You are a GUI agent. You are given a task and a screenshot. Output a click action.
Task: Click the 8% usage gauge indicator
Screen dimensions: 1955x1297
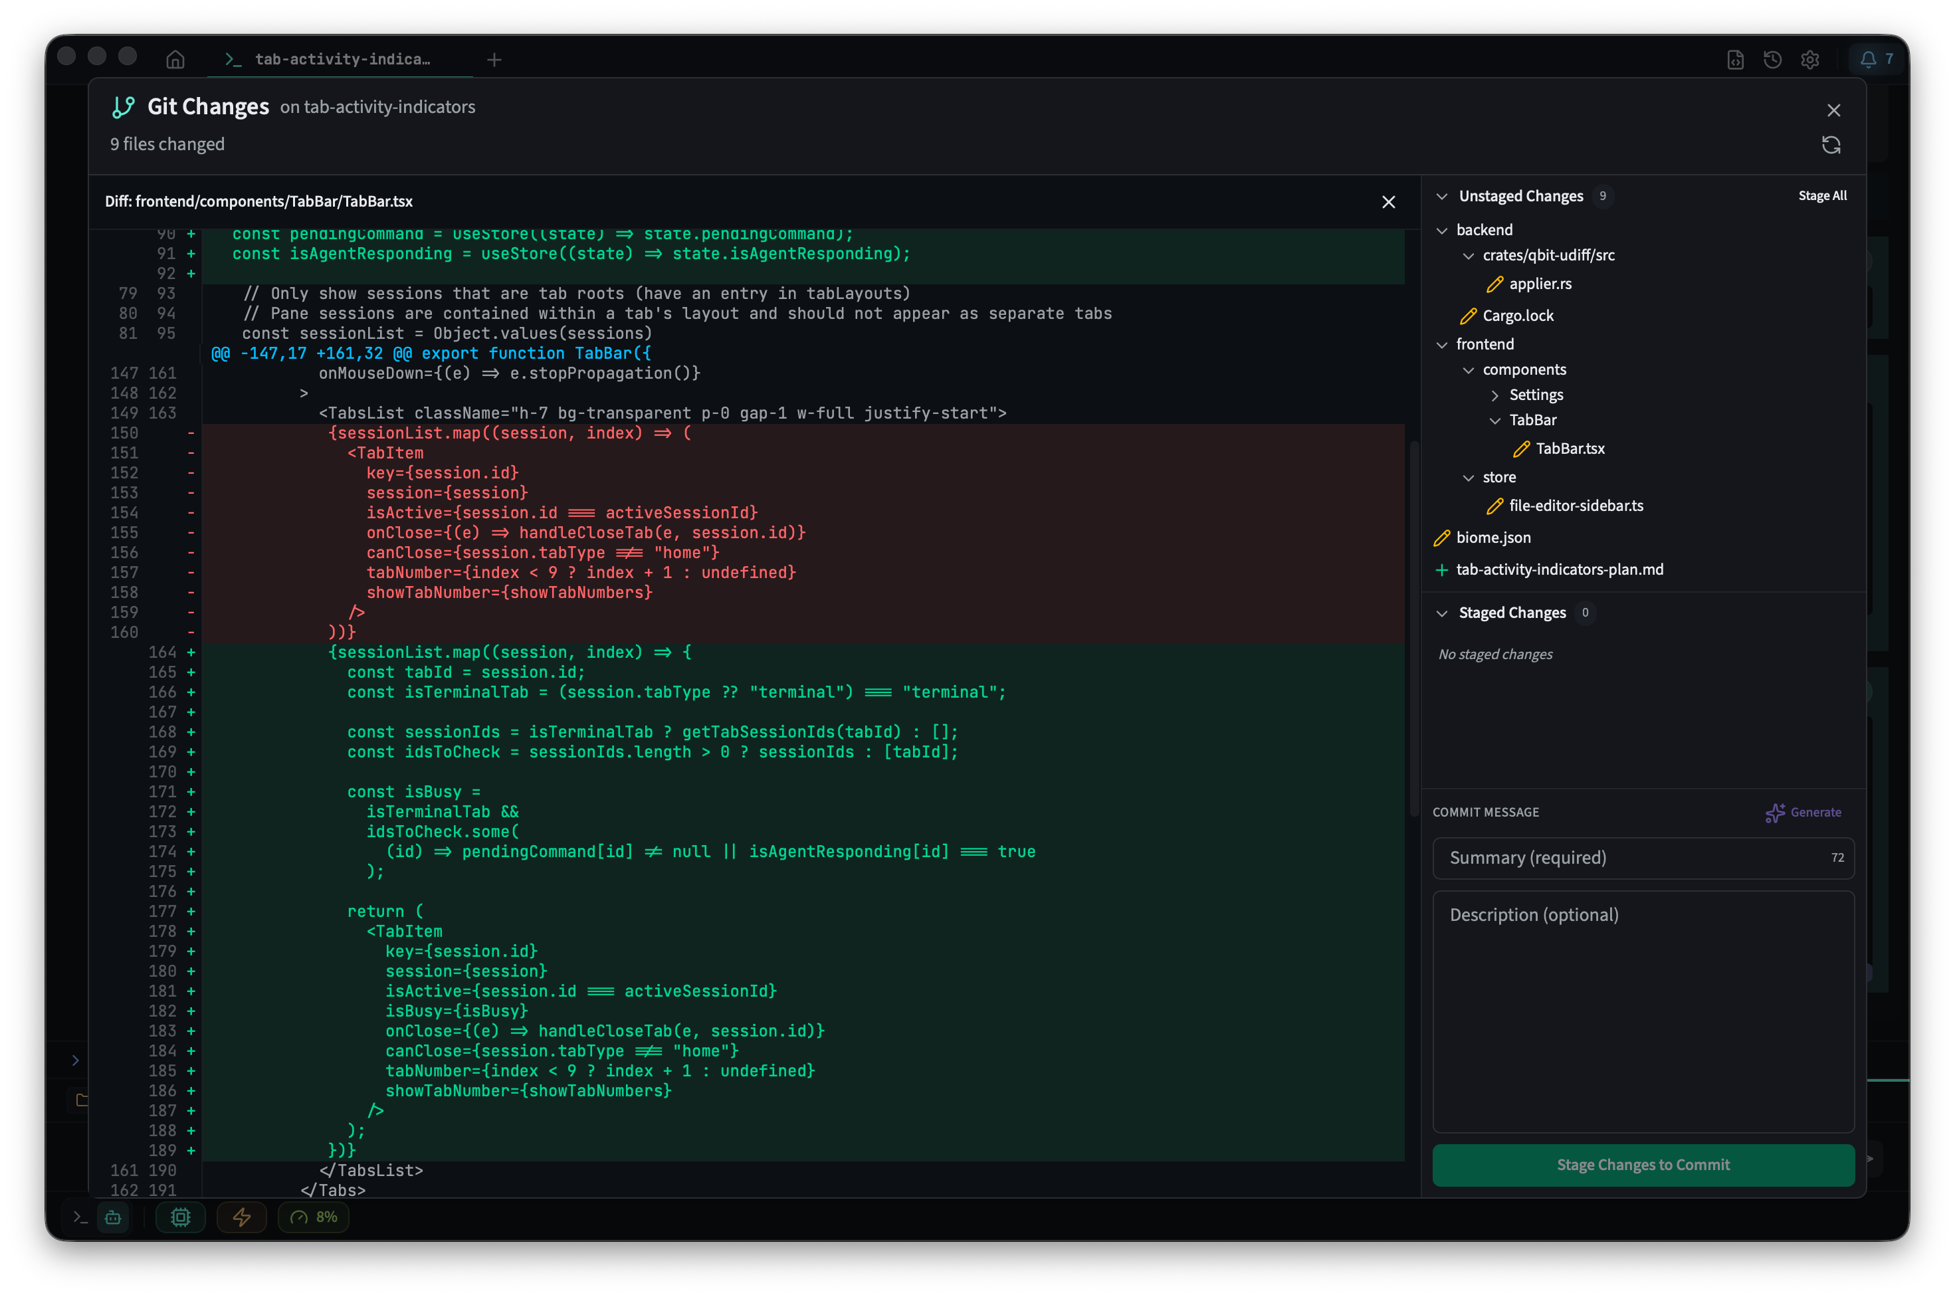click(314, 1217)
